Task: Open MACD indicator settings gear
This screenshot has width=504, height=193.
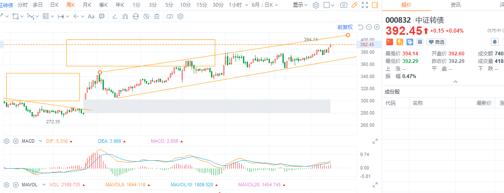Action: (x=7, y=141)
